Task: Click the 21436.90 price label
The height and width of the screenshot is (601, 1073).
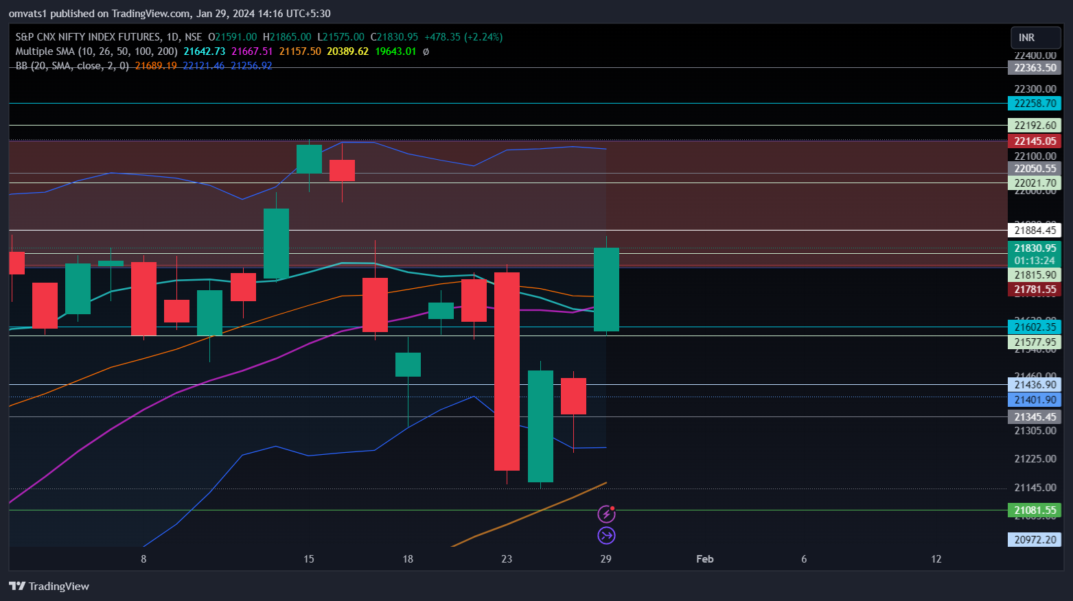Action: tap(1035, 385)
